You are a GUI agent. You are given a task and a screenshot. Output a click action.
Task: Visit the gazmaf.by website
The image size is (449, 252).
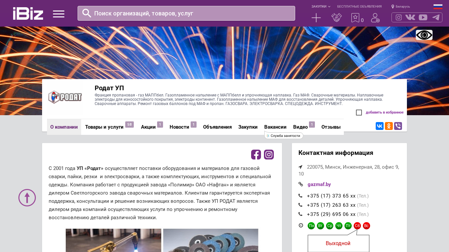pos(319,184)
